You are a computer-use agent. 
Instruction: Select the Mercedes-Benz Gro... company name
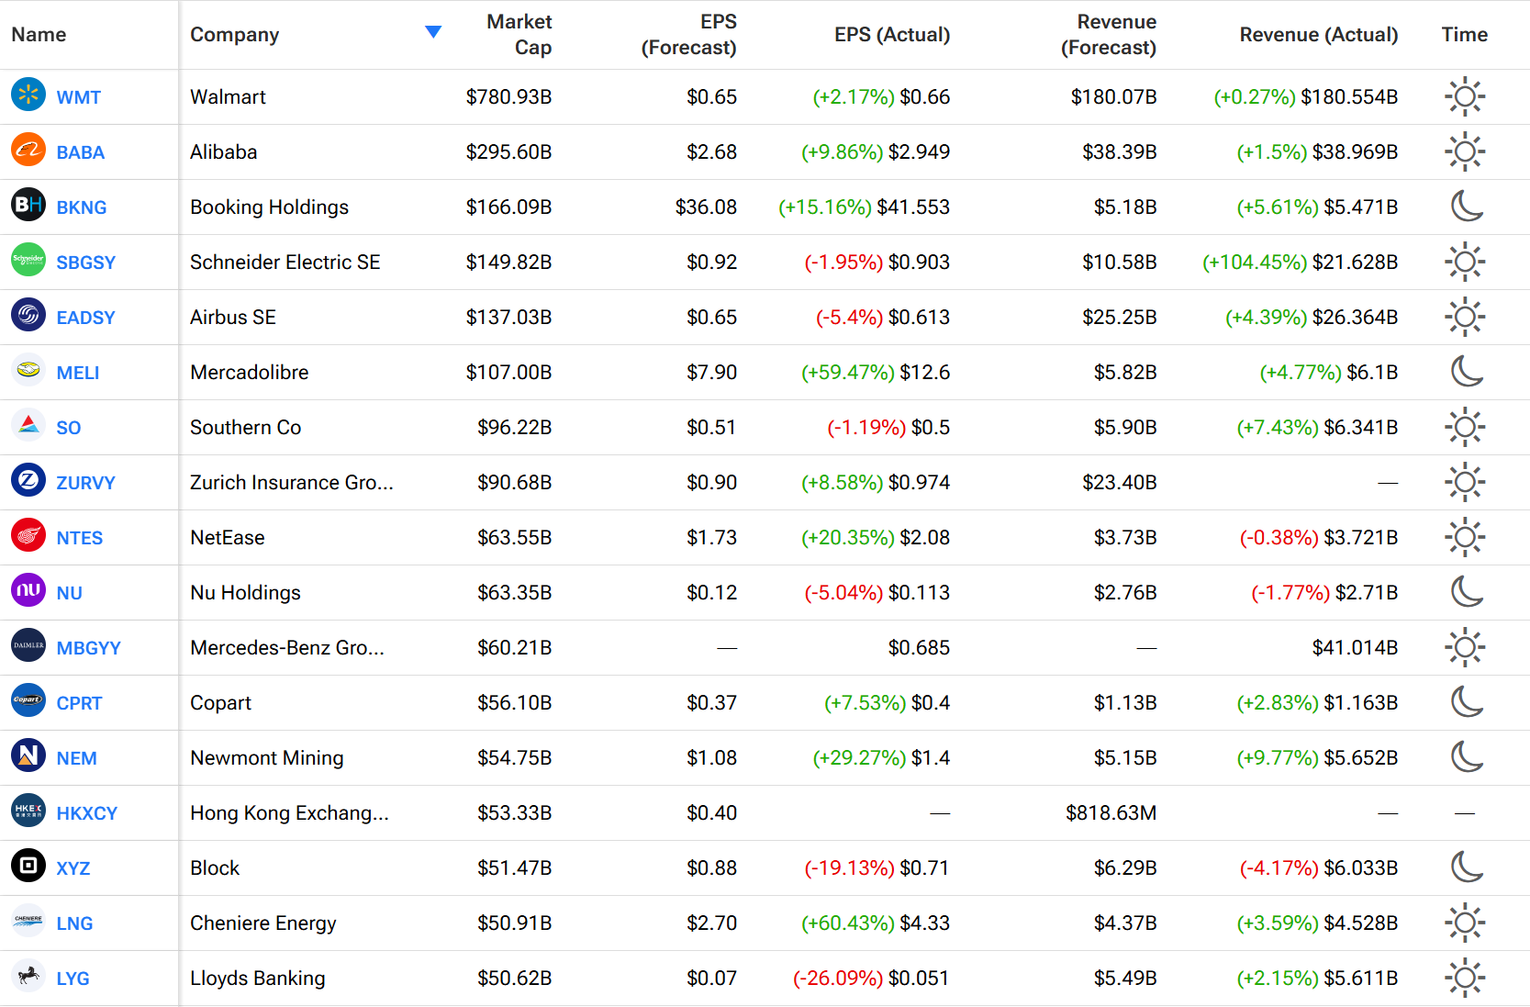(x=287, y=647)
